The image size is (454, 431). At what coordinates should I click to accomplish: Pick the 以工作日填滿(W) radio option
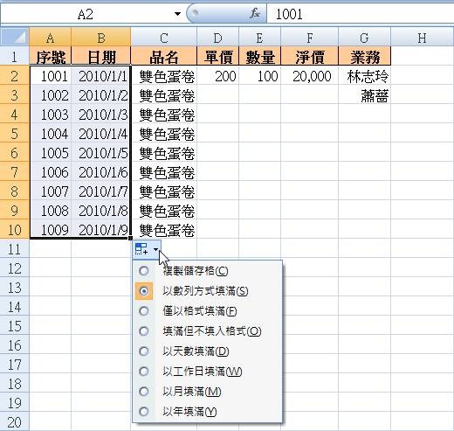pos(144,372)
